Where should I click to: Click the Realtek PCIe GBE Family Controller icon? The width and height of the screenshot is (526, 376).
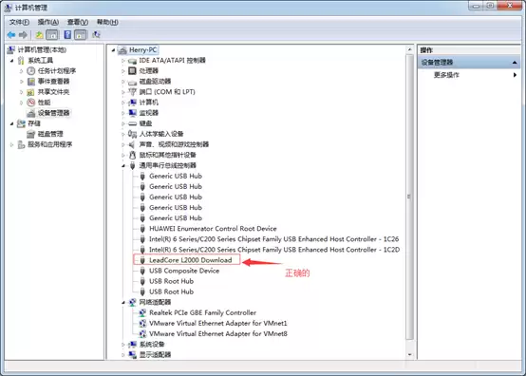coord(142,312)
